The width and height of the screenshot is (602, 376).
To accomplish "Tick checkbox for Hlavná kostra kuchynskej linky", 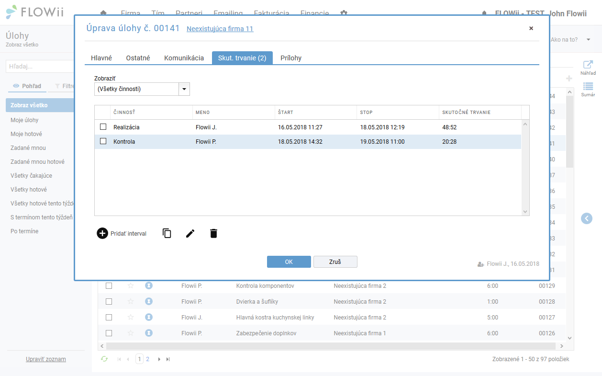I will (109, 317).
